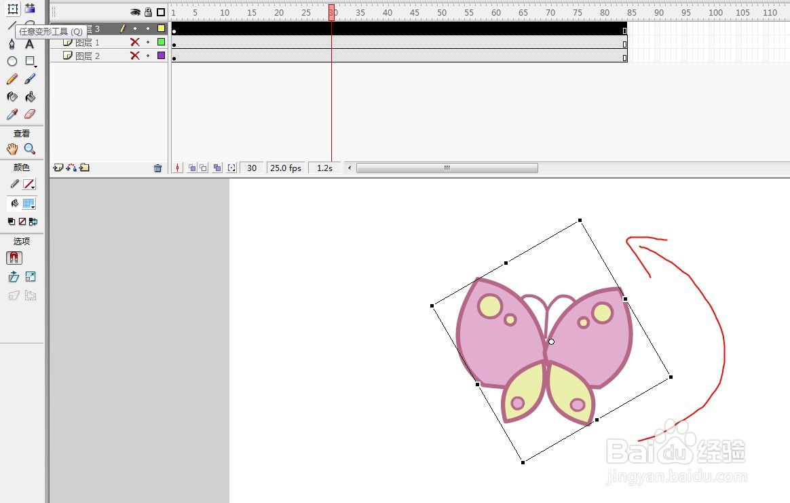The height and width of the screenshot is (503, 790).
Task: Click the butterfly's transformation center point
Action: (551, 341)
